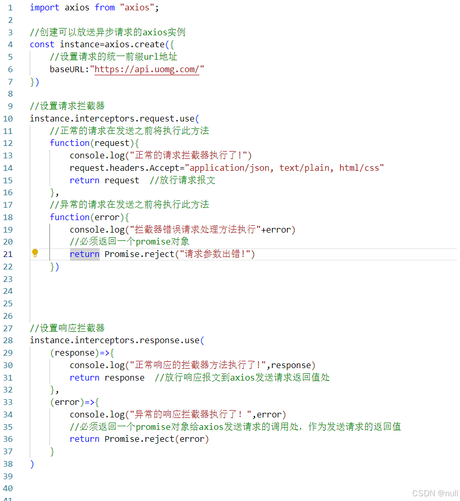The width and height of the screenshot is (460, 501).
Task: Click line number 10 in gutter
Action: 8,119
